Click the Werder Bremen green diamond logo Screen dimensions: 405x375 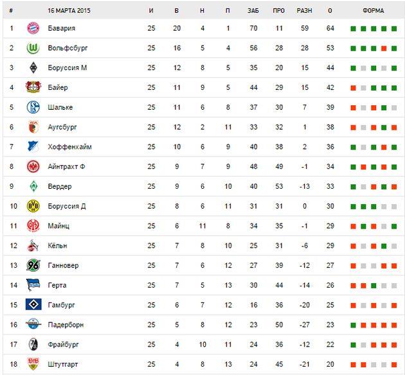pos(33,186)
